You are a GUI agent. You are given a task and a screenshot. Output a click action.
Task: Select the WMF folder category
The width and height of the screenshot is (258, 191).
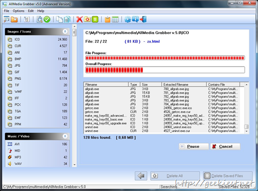pyautogui.click(x=37, y=92)
